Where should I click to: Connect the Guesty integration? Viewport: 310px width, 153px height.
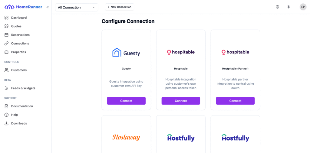point(126,101)
